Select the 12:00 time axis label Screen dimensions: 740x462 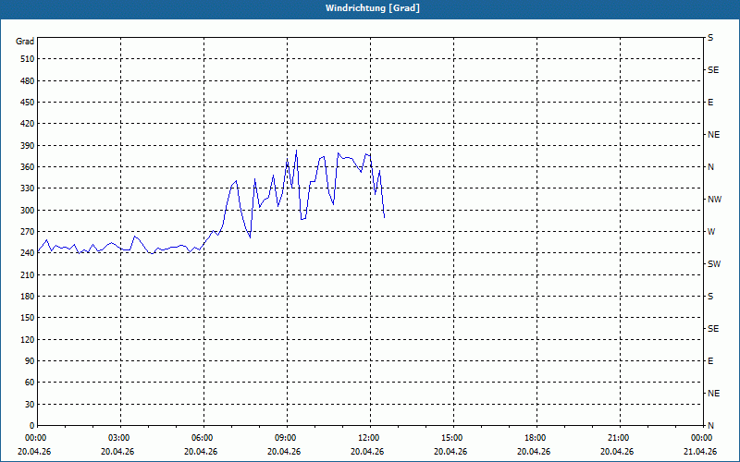(370, 438)
